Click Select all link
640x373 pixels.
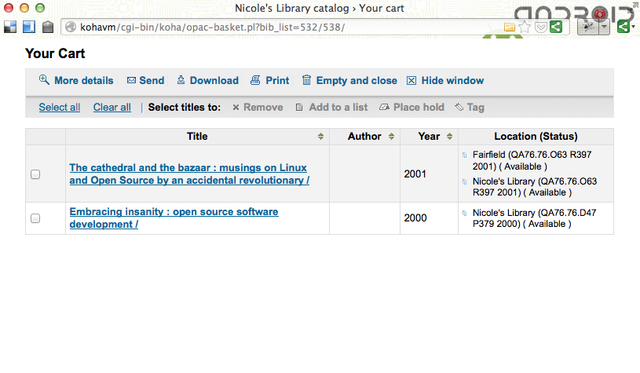point(60,108)
